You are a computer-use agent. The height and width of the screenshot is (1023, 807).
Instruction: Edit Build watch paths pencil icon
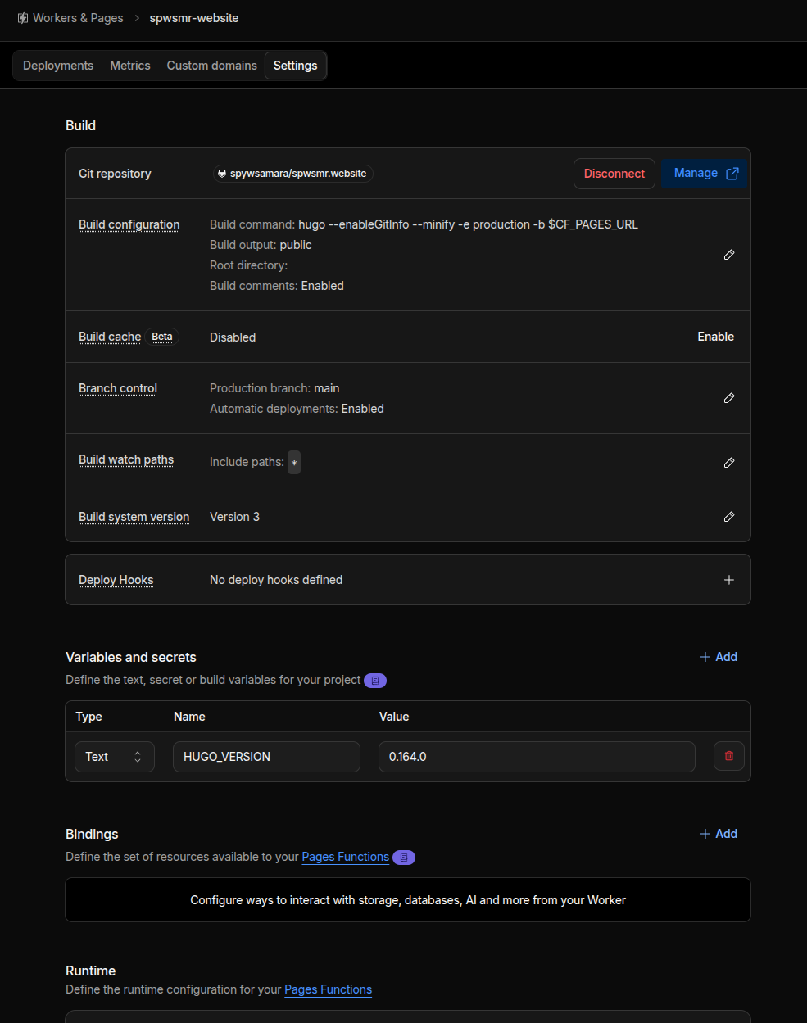coord(729,463)
